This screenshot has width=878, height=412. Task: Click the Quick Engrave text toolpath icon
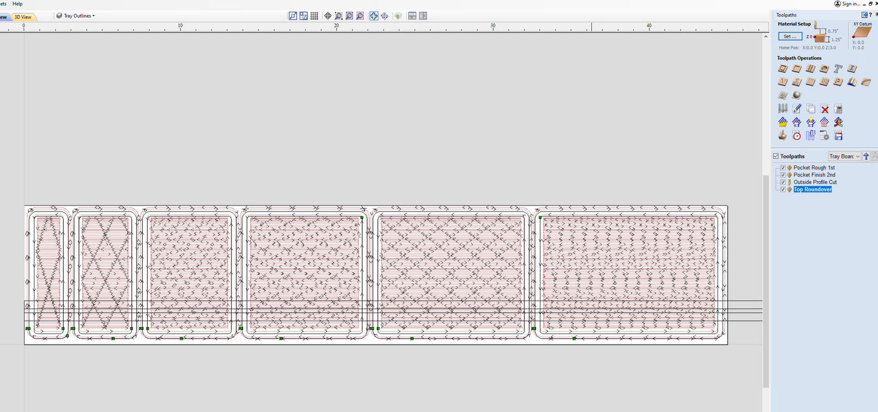click(838, 69)
